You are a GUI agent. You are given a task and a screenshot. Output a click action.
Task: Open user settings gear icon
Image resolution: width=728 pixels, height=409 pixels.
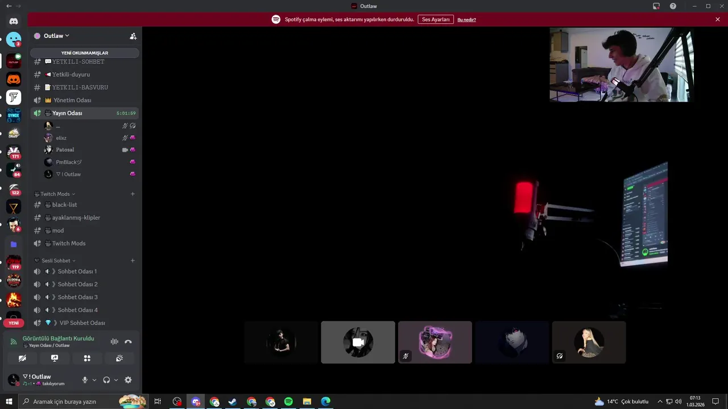click(128, 380)
